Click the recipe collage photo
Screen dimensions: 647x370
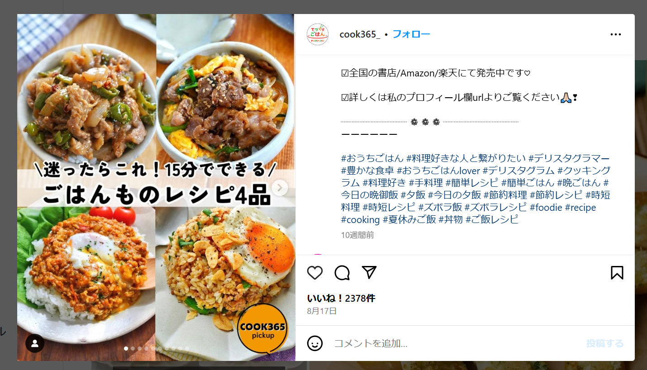[156, 187]
